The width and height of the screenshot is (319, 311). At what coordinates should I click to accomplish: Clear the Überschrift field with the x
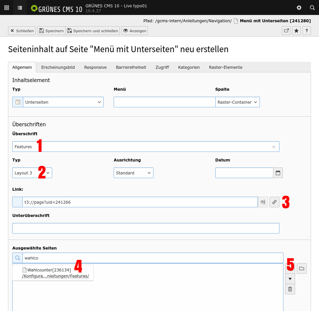(x=274, y=147)
